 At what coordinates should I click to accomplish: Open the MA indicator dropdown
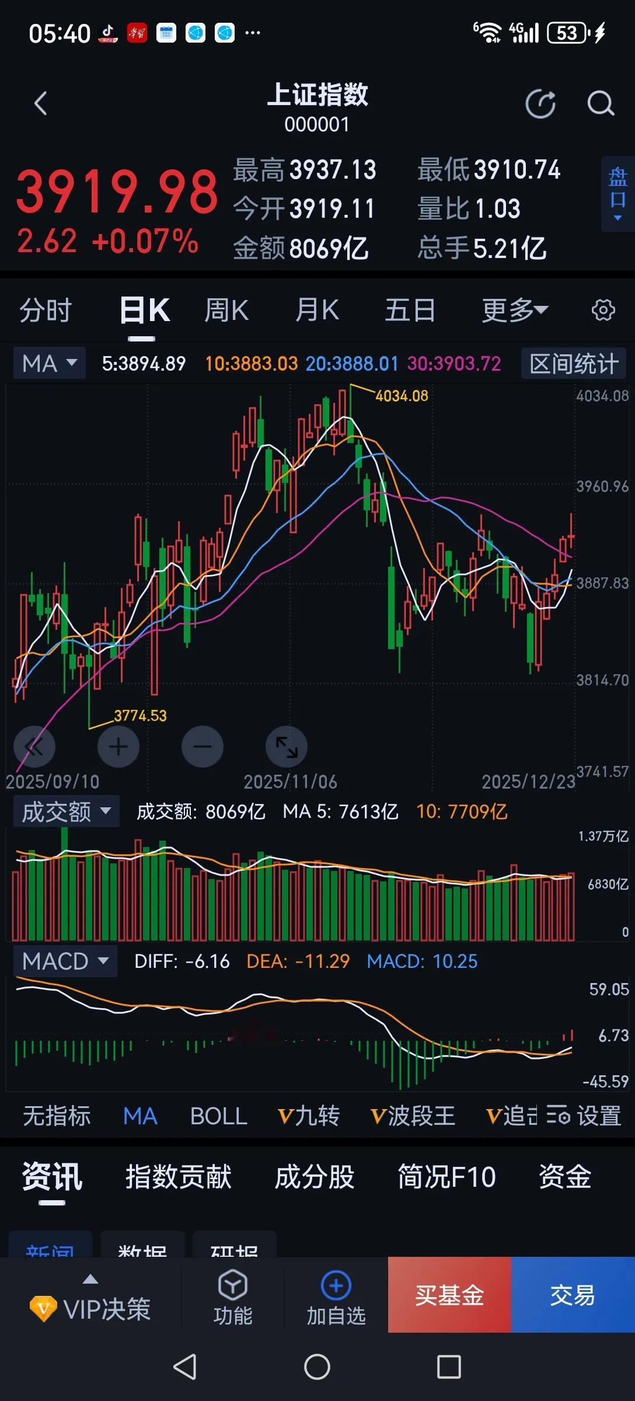50,363
